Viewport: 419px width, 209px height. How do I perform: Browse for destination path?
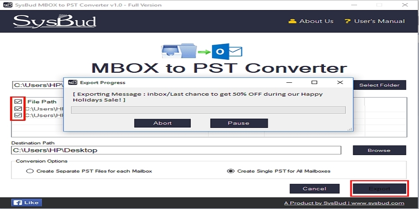coord(380,150)
